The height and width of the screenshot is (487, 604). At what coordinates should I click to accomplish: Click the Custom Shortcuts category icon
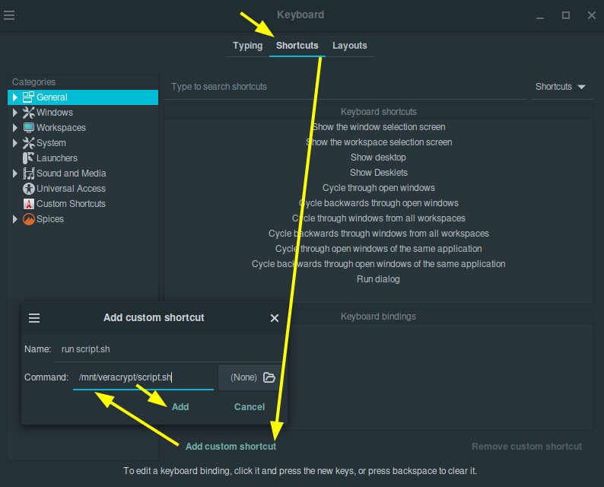[x=28, y=204]
